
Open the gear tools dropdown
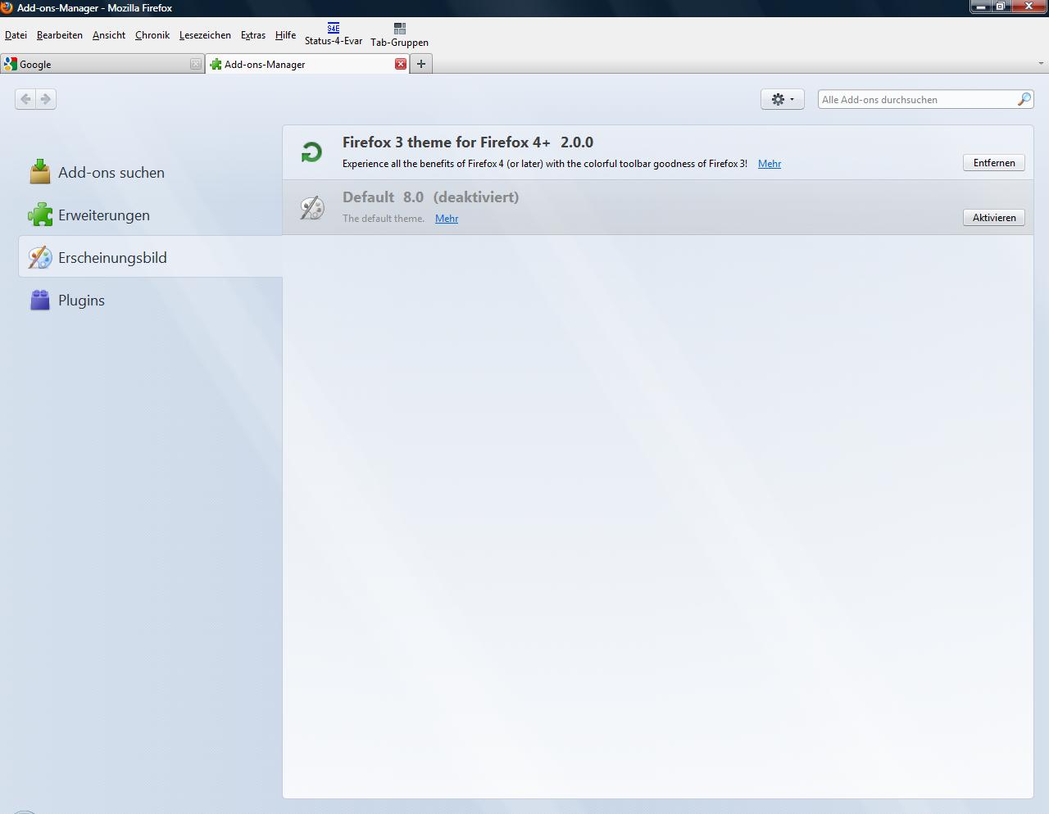pyautogui.click(x=783, y=99)
